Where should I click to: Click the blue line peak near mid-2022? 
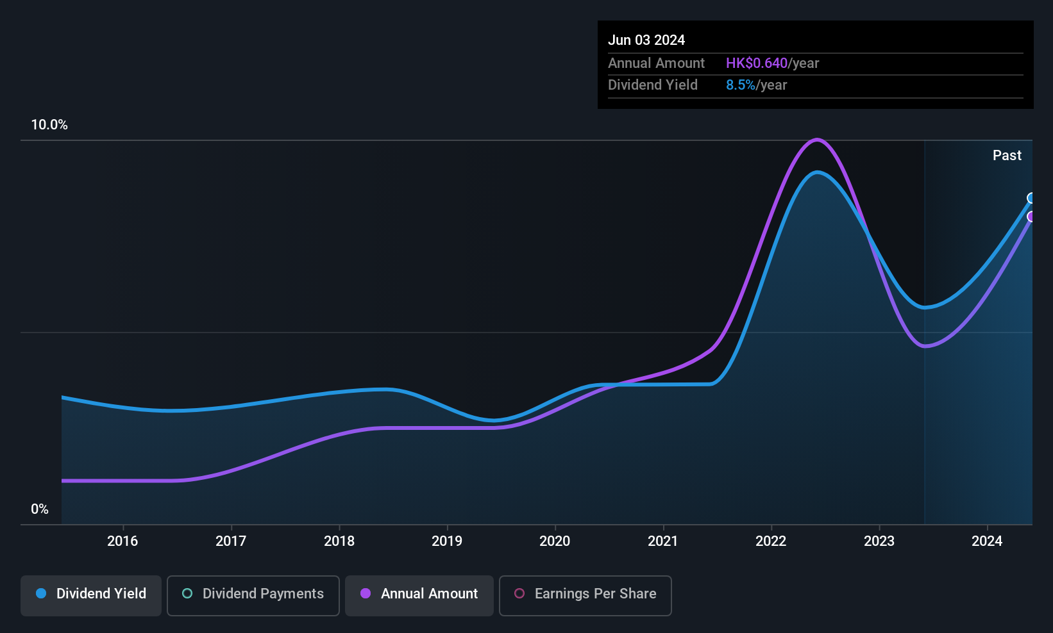click(x=817, y=172)
